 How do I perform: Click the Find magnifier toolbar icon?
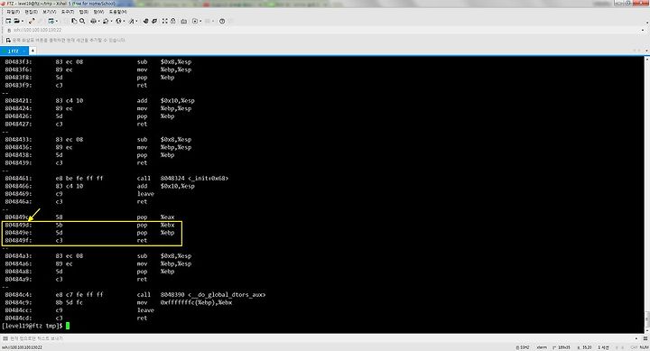click(x=82, y=21)
